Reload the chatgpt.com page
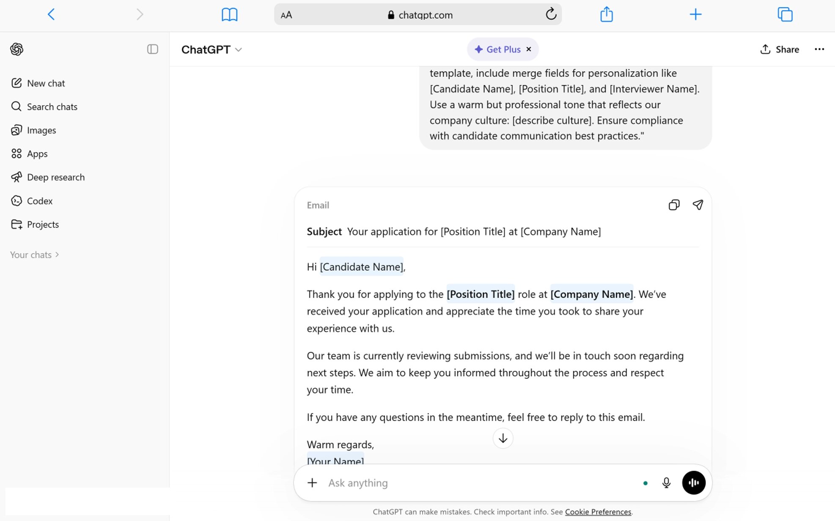This screenshot has width=835, height=521. point(550,14)
